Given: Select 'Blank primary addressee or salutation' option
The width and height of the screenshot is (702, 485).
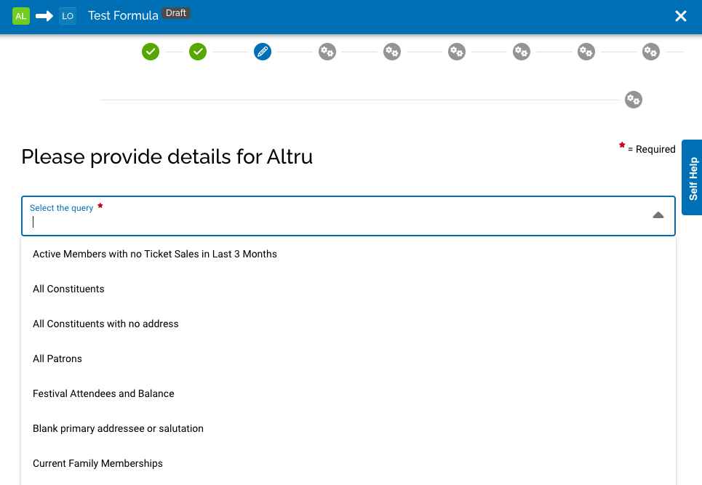Looking at the screenshot, I should pyautogui.click(x=118, y=428).
